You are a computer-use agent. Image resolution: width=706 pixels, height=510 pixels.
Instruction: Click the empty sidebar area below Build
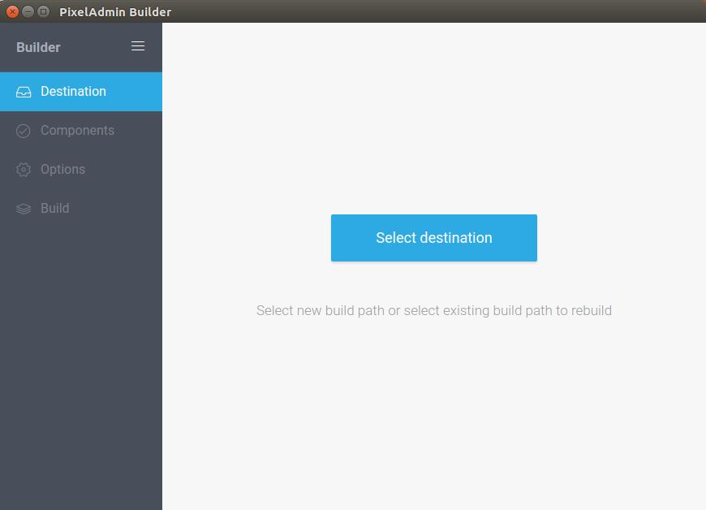81,365
